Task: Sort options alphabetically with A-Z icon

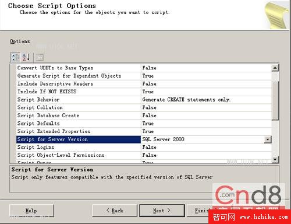Action: 26,57
